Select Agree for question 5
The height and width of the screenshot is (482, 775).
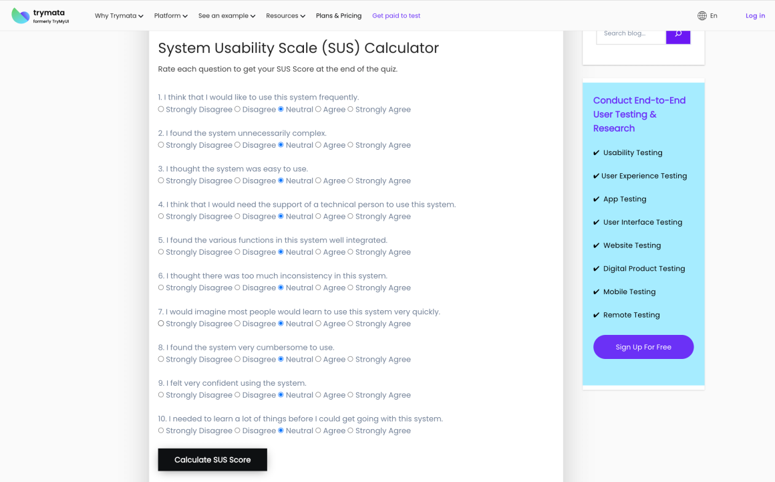point(319,252)
